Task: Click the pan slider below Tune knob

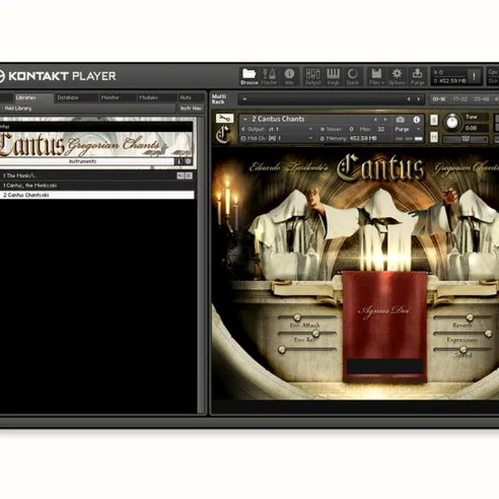Action: [x=466, y=139]
